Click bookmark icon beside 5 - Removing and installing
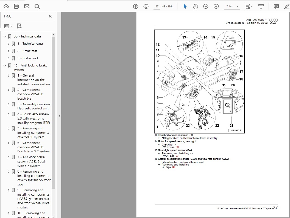This screenshot has height=218, width=290. pos(13,129)
